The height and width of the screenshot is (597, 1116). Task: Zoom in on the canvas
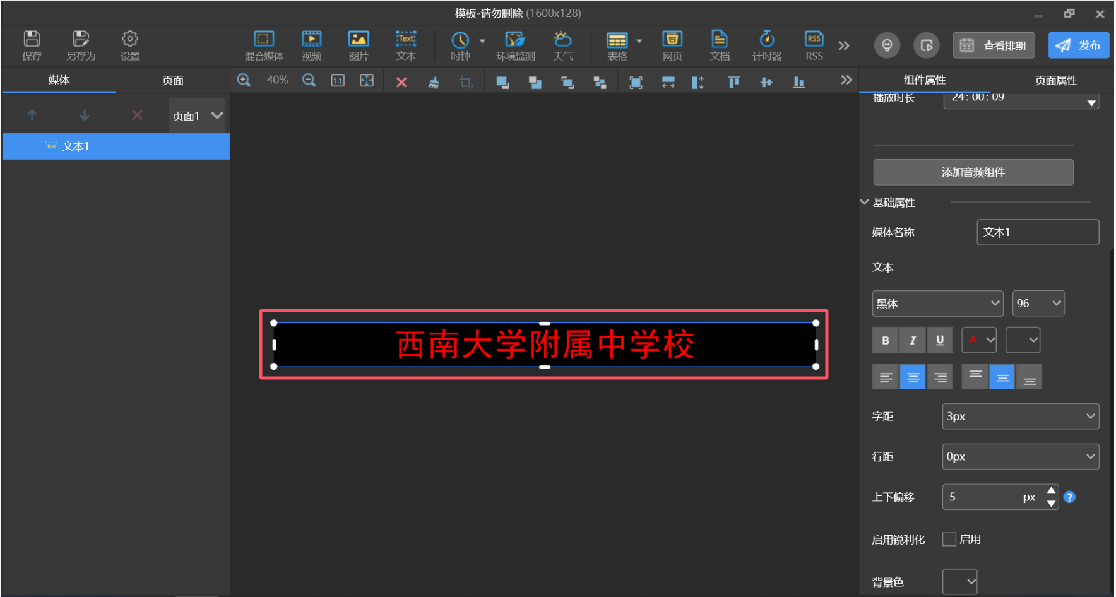tap(244, 81)
